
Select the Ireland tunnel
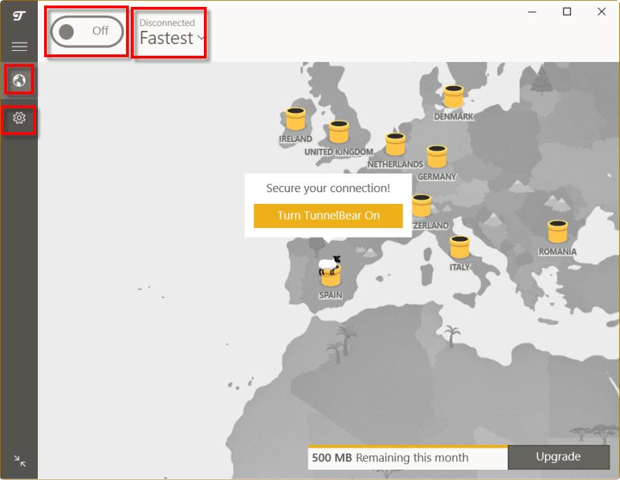click(296, 118)
